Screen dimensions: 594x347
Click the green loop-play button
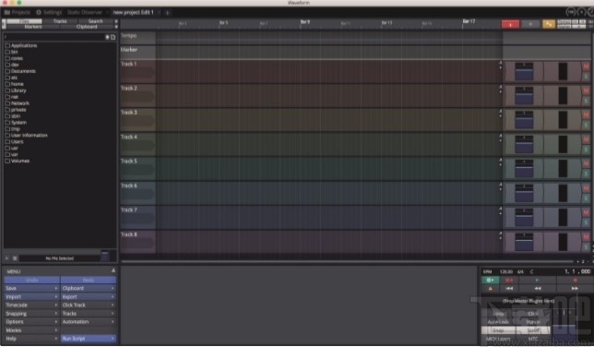490,280
